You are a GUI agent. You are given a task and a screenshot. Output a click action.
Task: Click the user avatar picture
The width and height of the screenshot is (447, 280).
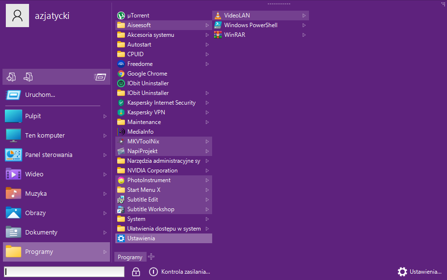click(17, 16)
